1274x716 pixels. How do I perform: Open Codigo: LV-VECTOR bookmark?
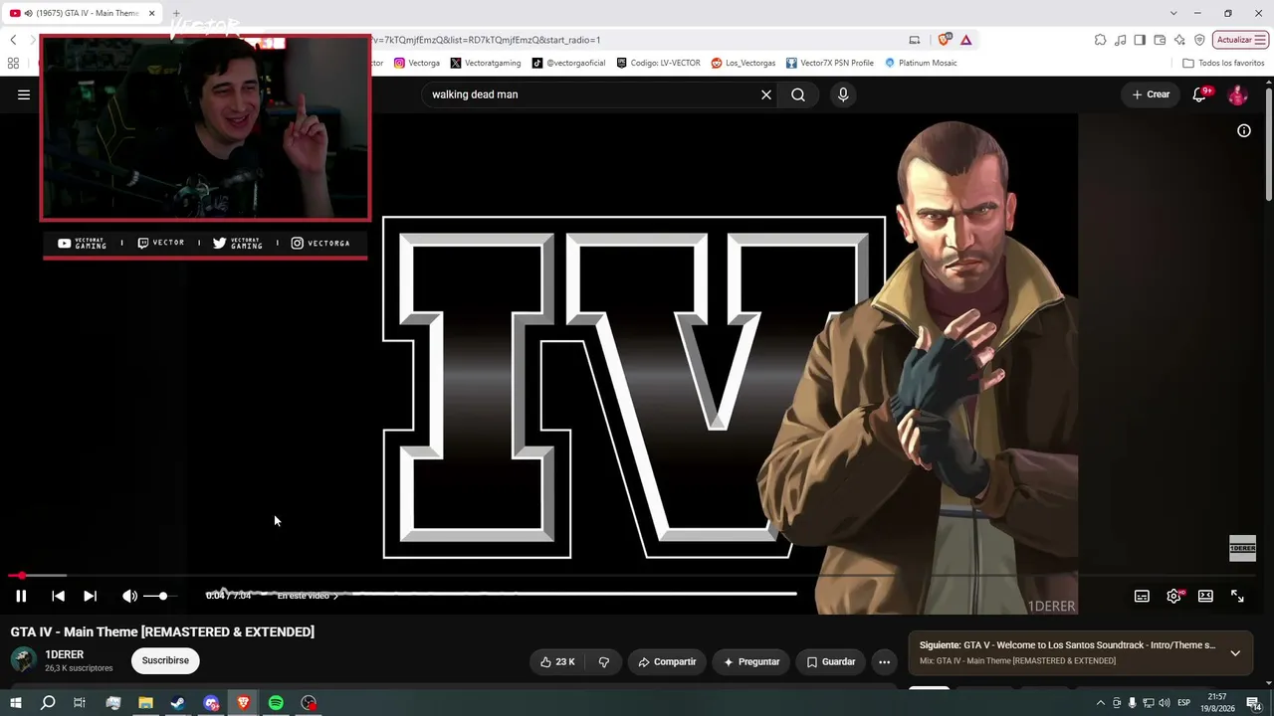click(658, 63)
